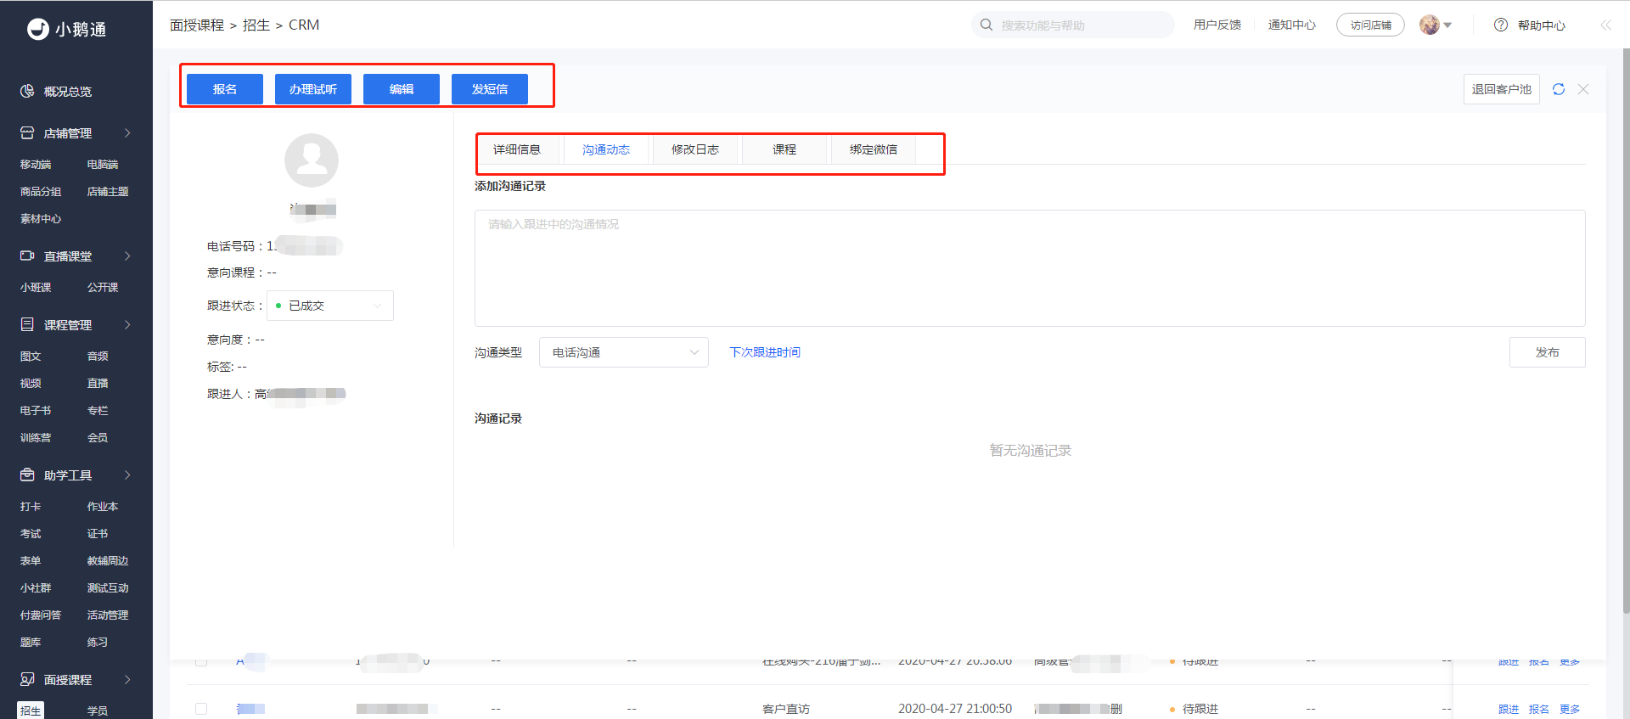1630x719 pixels.
Task: Open 电脑端 under 店铺管理
Action: [x=103, y=165]
